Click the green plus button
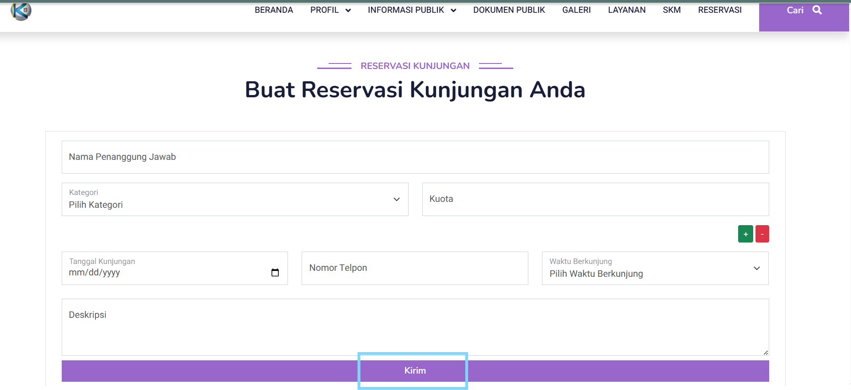 pyautogui.click(x=745, y=234)
